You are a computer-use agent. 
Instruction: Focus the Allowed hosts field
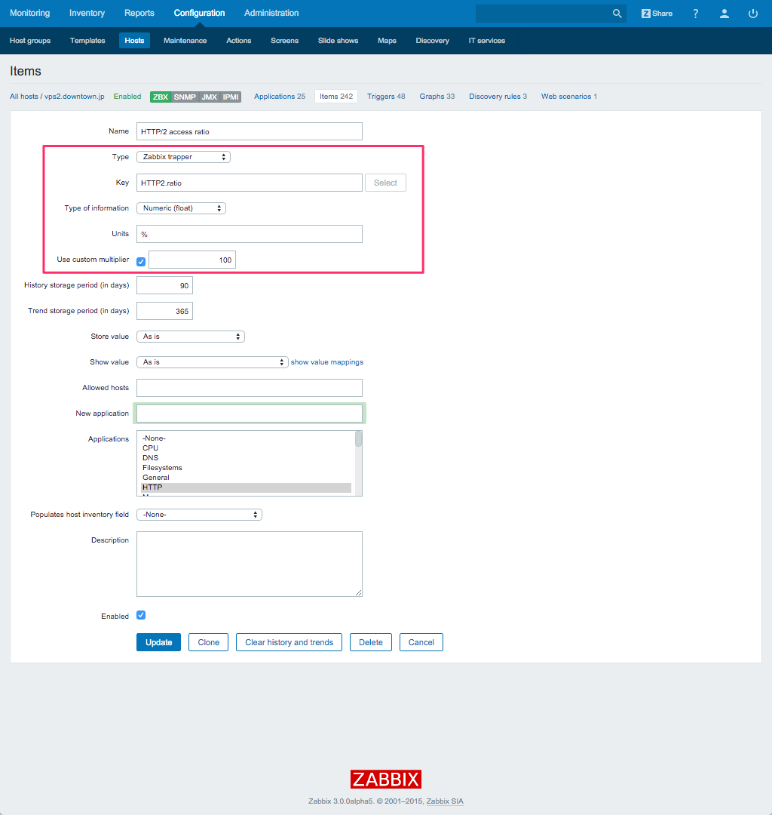click(250, 388)
